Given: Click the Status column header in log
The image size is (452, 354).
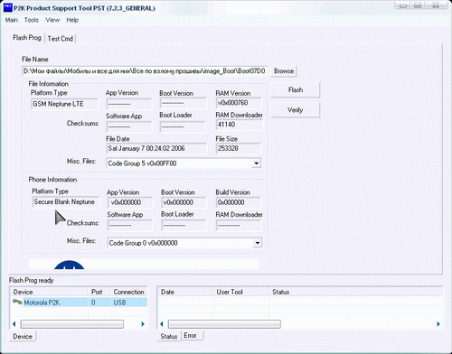Looking at the screenshot, I should click(355, 292).
